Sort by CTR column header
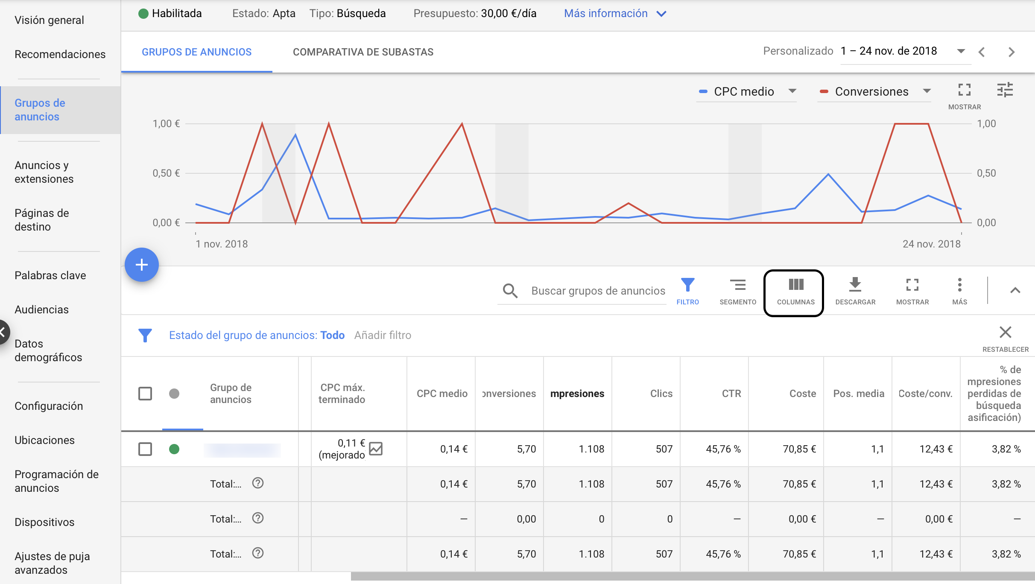 pyautogui.click(x=731, y=394)
